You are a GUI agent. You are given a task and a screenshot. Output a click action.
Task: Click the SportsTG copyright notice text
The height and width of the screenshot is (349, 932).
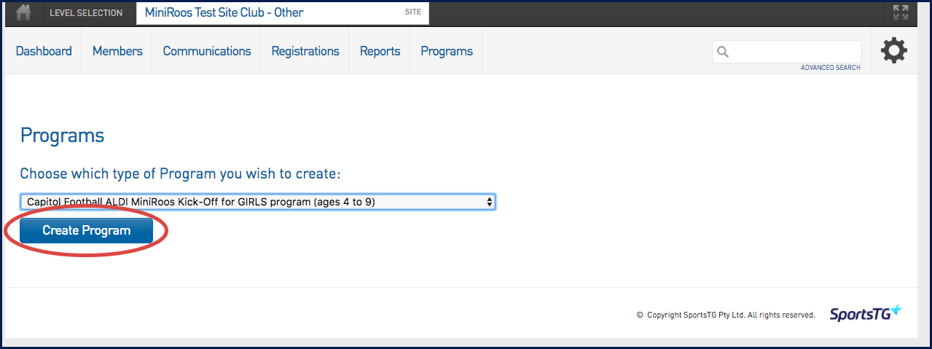coord(726,315)
